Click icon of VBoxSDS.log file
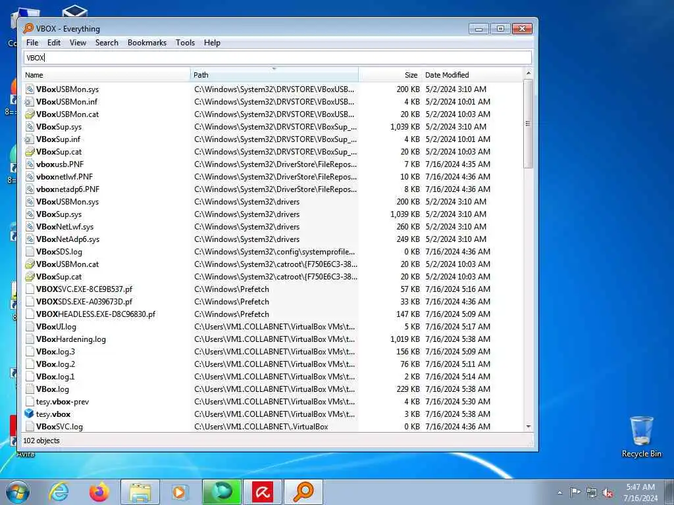Viewport: 674px width, 505px height. [x=29, y=252]
